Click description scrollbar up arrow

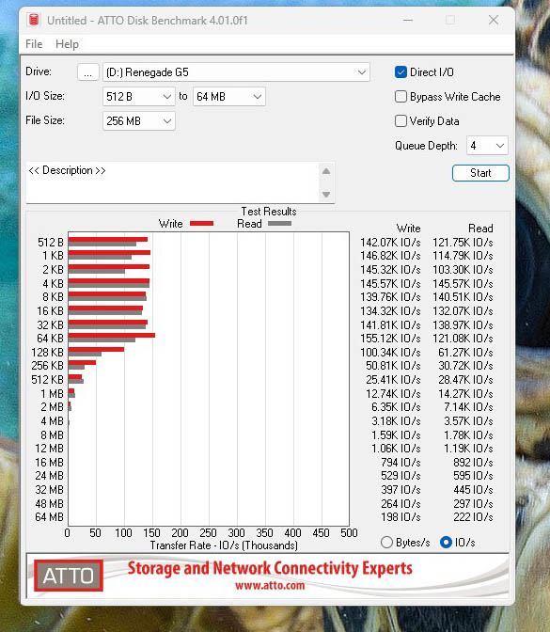pos(326,171)
